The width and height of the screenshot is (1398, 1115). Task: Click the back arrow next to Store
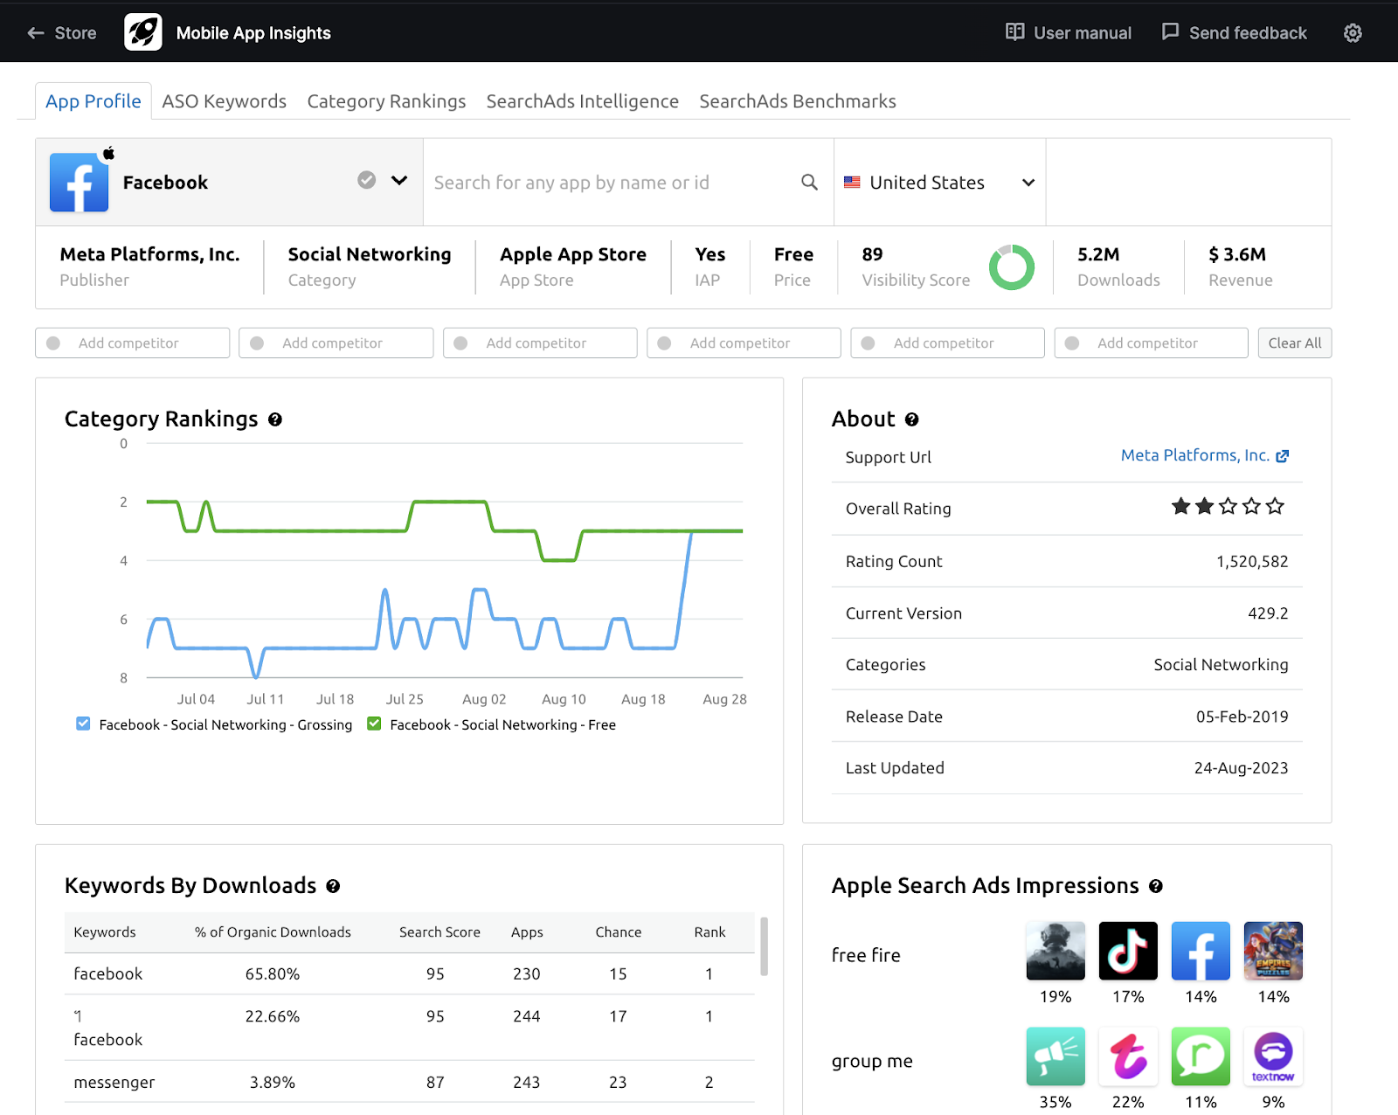(x=35, y=32)
